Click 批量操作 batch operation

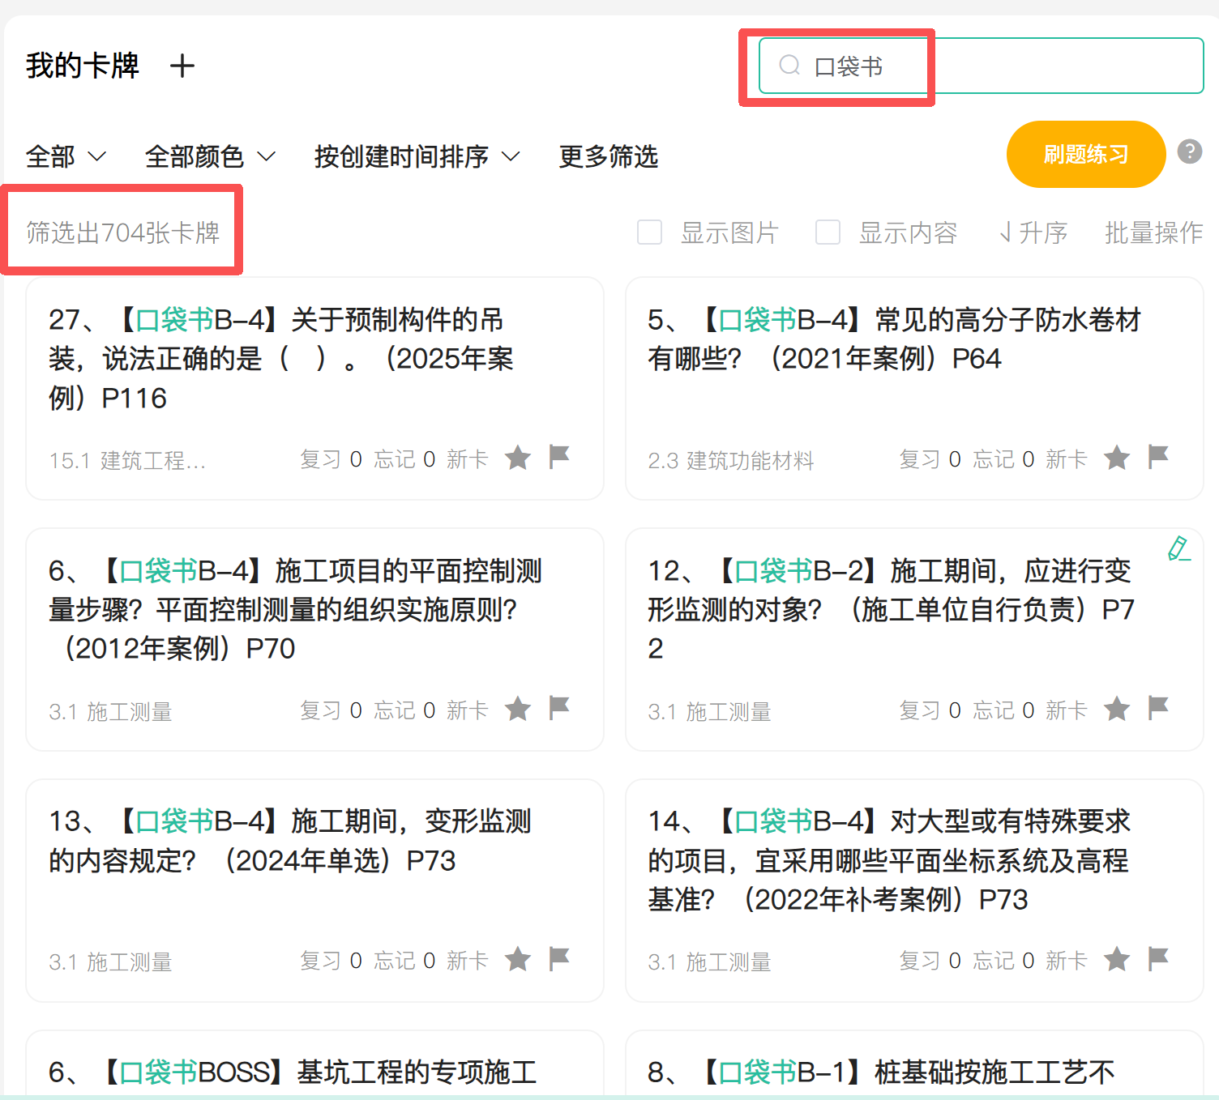tap(1153, 233)
